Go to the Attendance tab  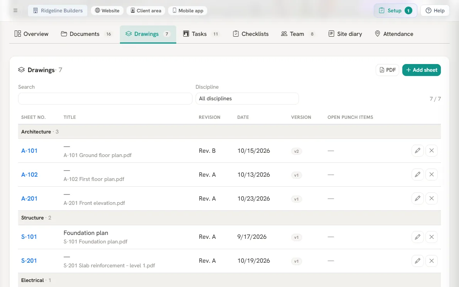[394, 34]
